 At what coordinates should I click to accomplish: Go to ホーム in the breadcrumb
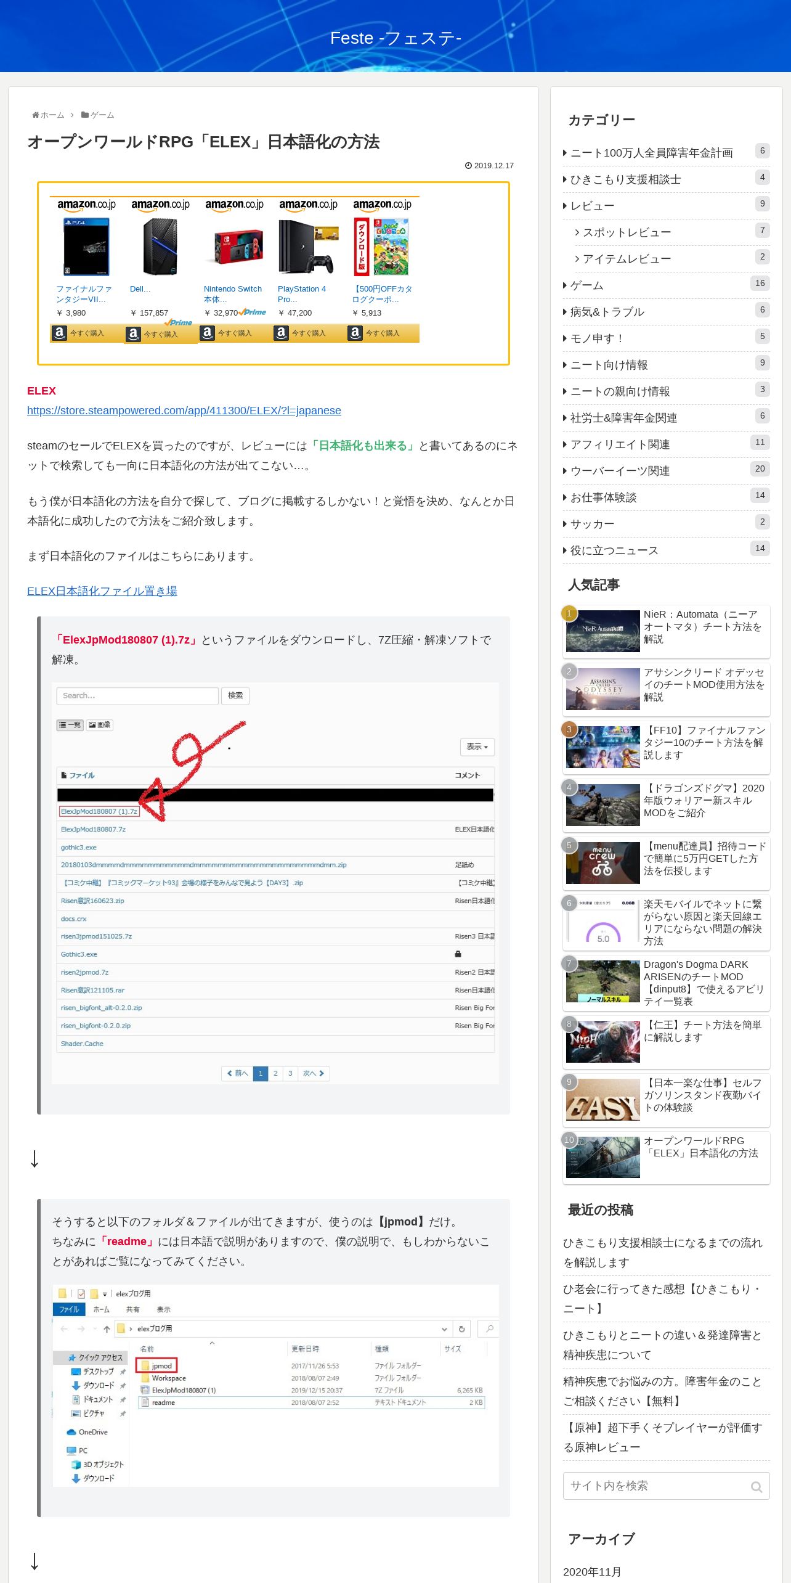[x=52, y=115]
